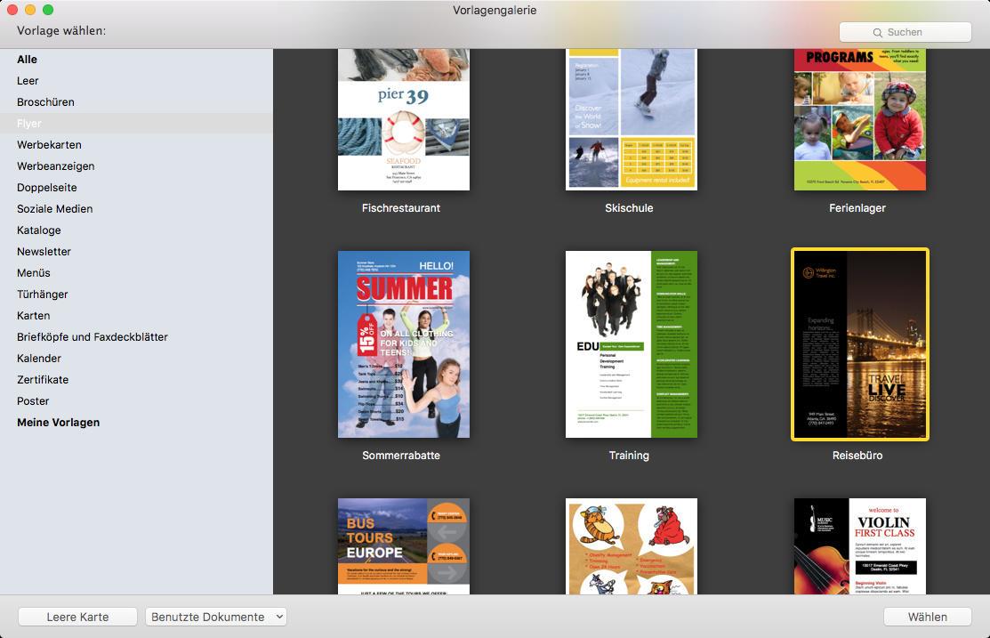Focus the Suchen search field

(x=905, y=32)
